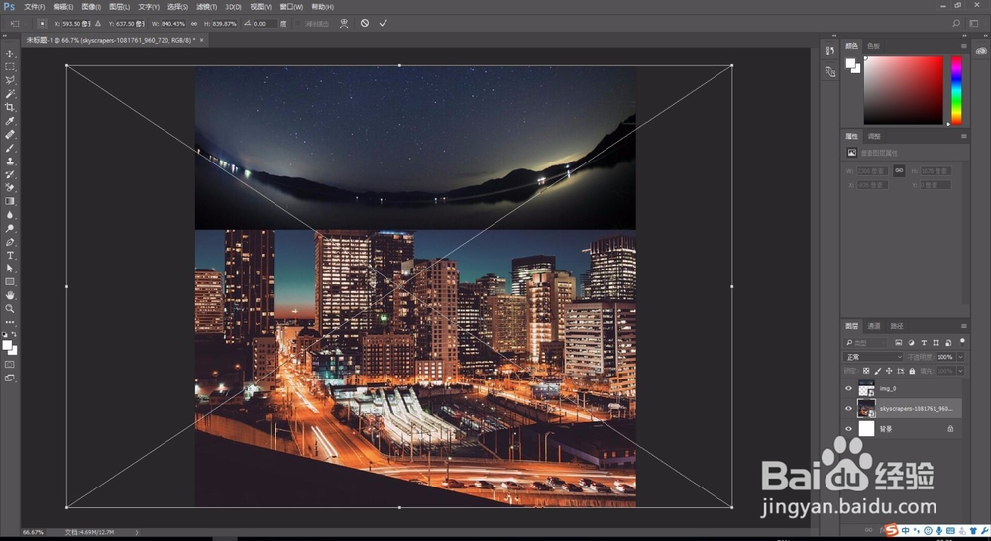Open the 滤镜(T) menu
The width and height of the screenshot is (991, 541).
click(207, 6)
